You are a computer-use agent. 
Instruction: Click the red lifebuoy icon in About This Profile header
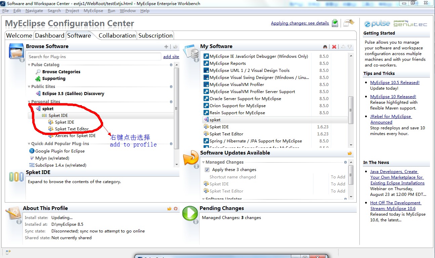pos(176,209)
